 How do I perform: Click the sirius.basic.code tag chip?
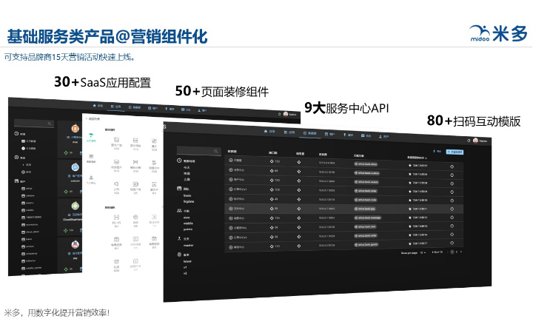(366, 200)
